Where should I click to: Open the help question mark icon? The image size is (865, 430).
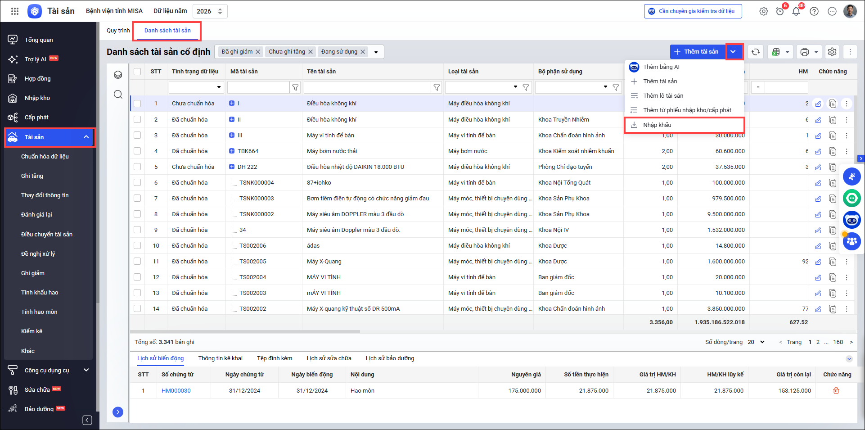814,11
